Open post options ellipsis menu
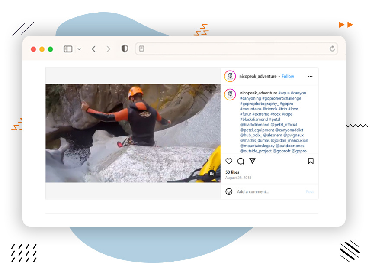Viewport: 372px width, 272px height. pos(310,76)
